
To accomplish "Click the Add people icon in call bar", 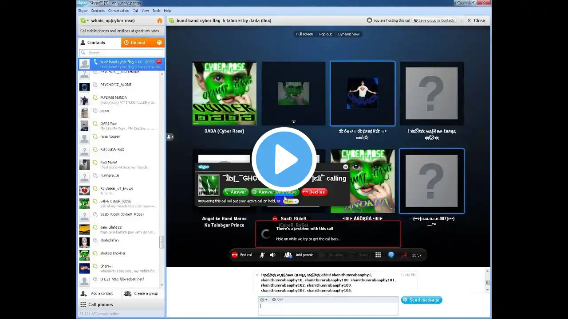I will [288, 255].
